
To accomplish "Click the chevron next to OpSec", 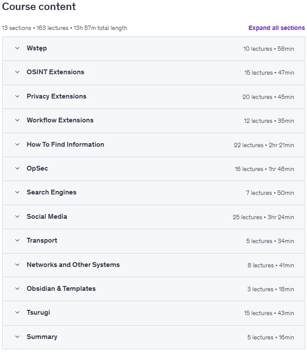I will [x=17, y=168].
